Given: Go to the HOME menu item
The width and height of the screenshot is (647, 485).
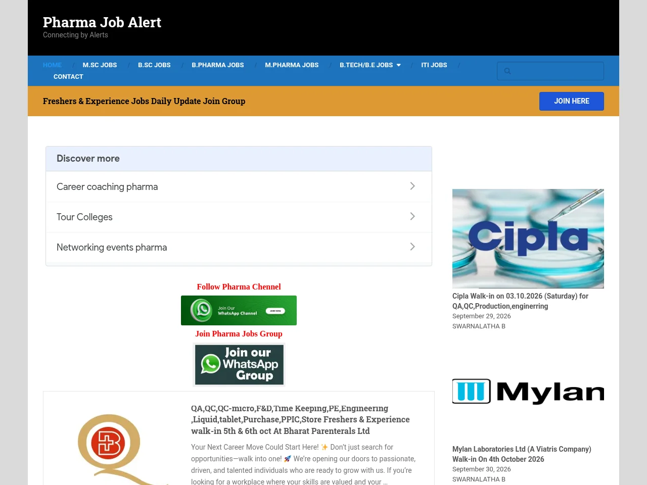Looking at the screenshot, I should pyautogui.click(x=52, y=65).
